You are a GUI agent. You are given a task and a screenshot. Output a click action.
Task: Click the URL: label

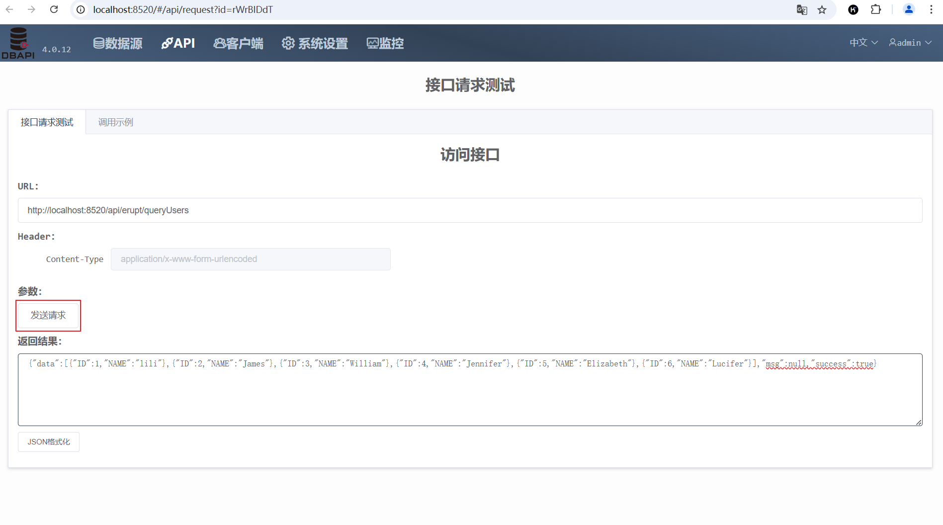pos(28,186)
